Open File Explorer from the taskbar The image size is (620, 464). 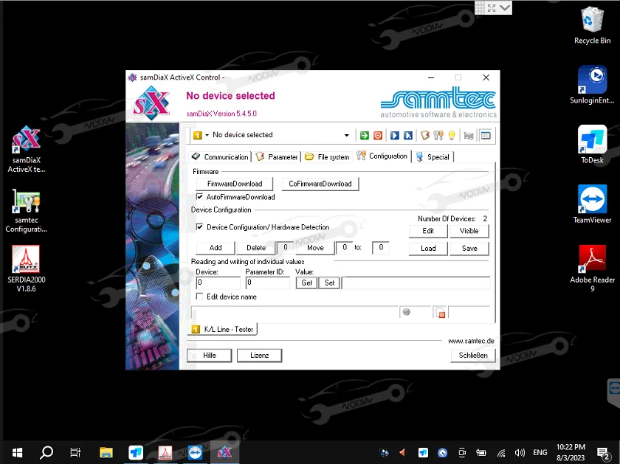[x=106, y=452]
